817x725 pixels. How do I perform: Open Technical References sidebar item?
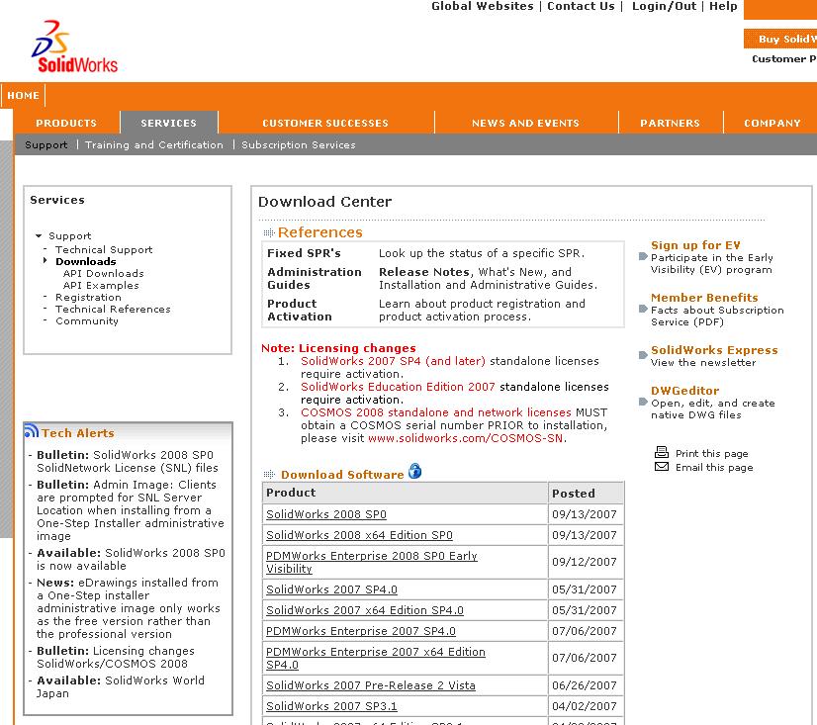point(113,309)
